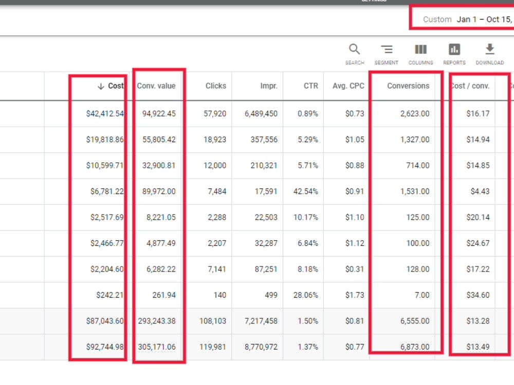
Task: Sort table by Conv. value header
Action: tap(156, 86)
